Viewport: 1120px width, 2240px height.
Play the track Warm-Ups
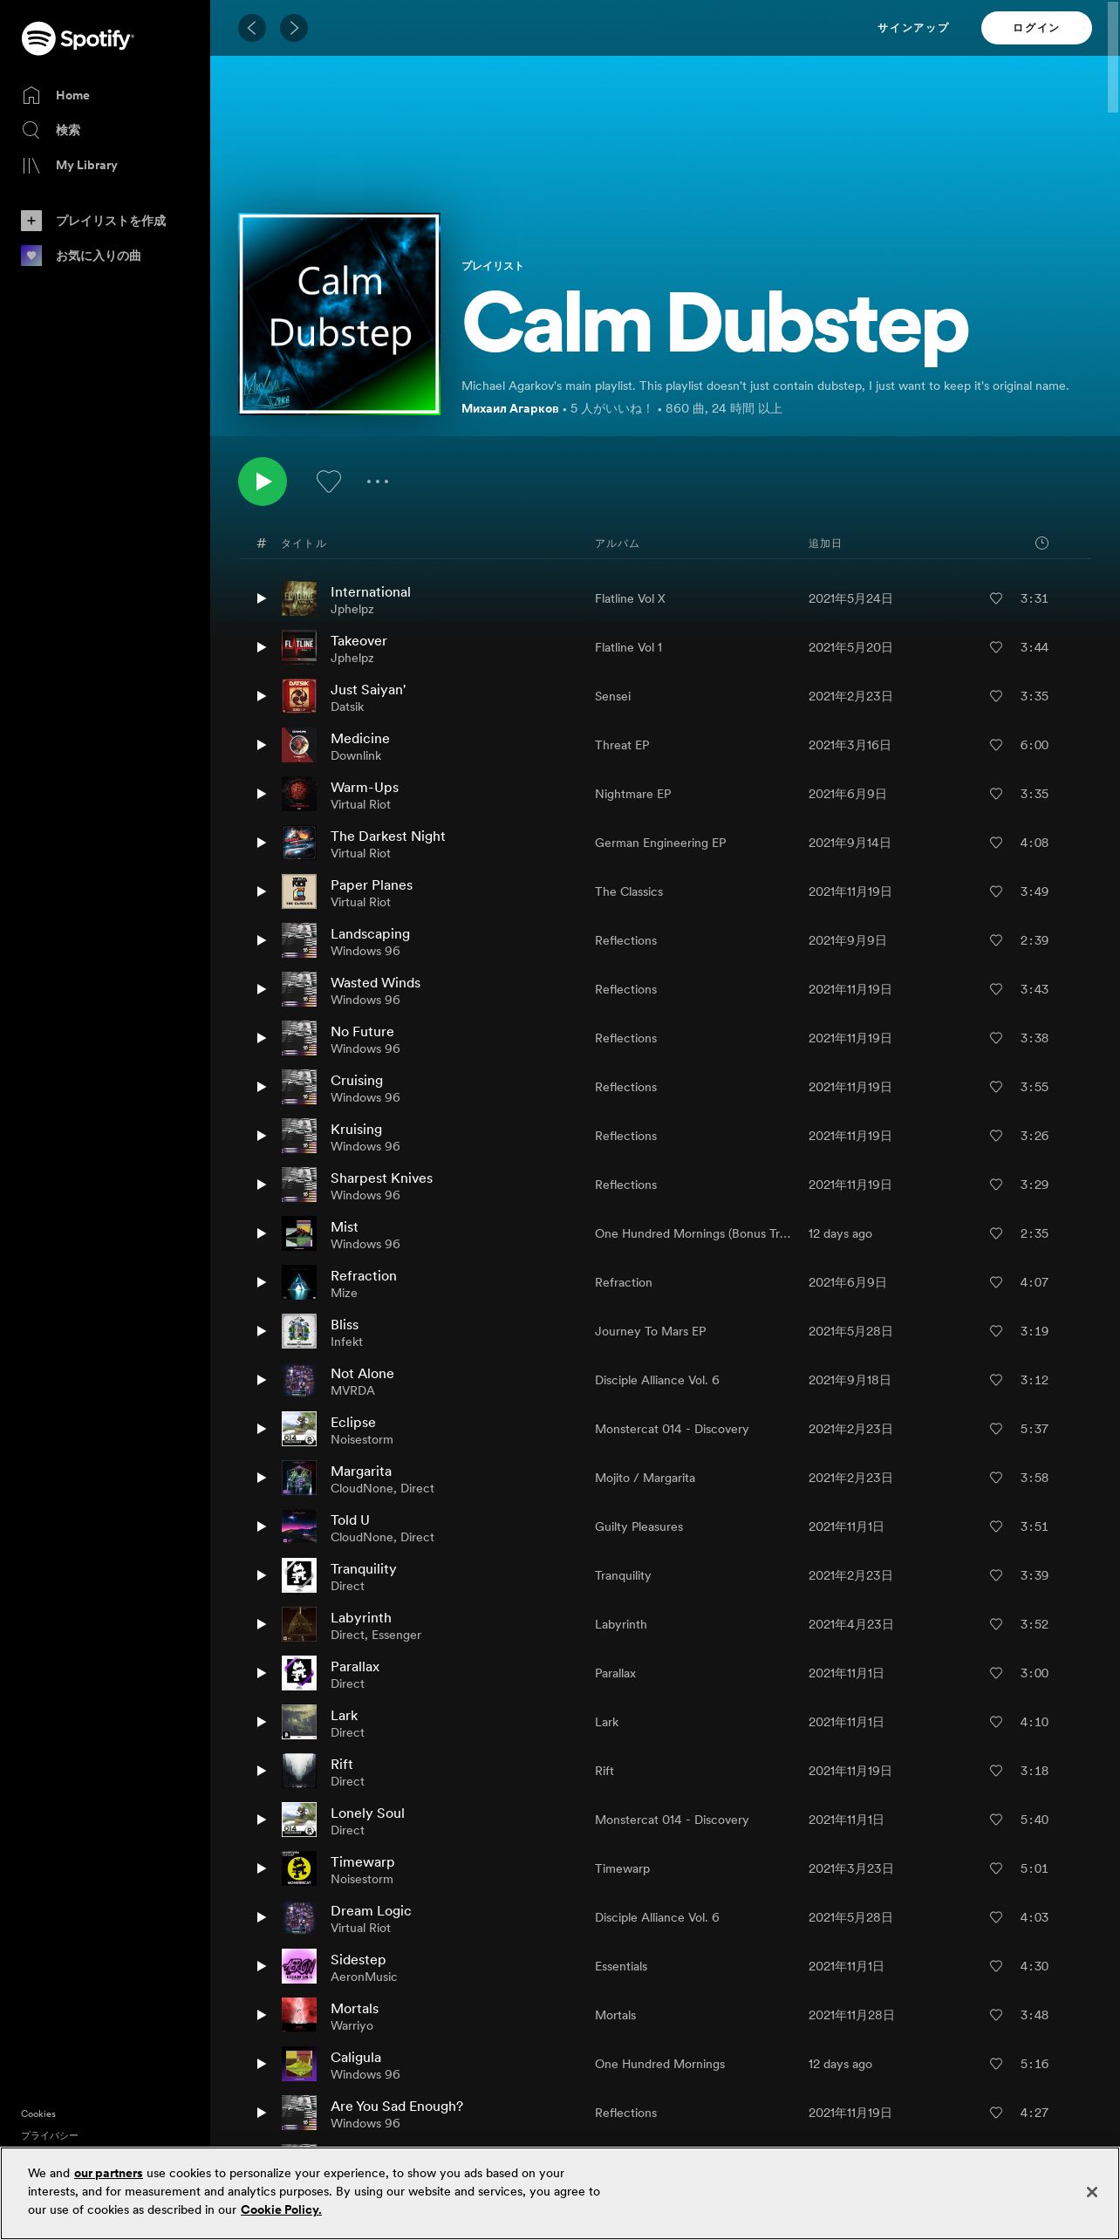[261, 794]
